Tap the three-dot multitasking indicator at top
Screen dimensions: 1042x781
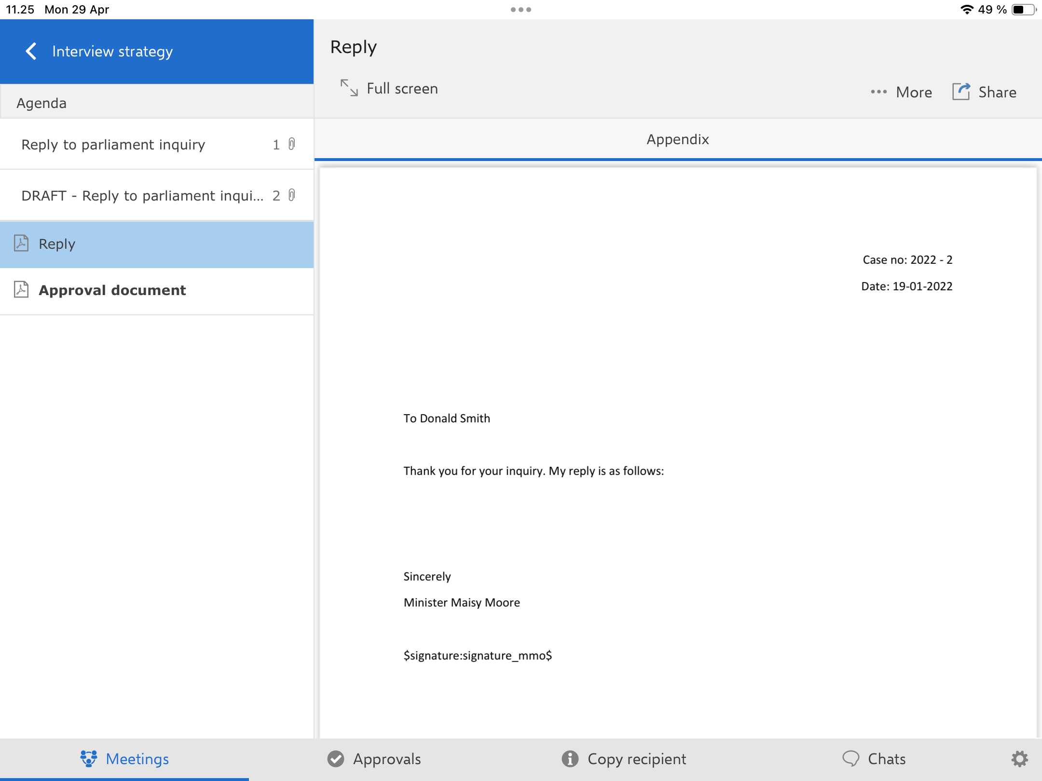click(x=521, y=10)
